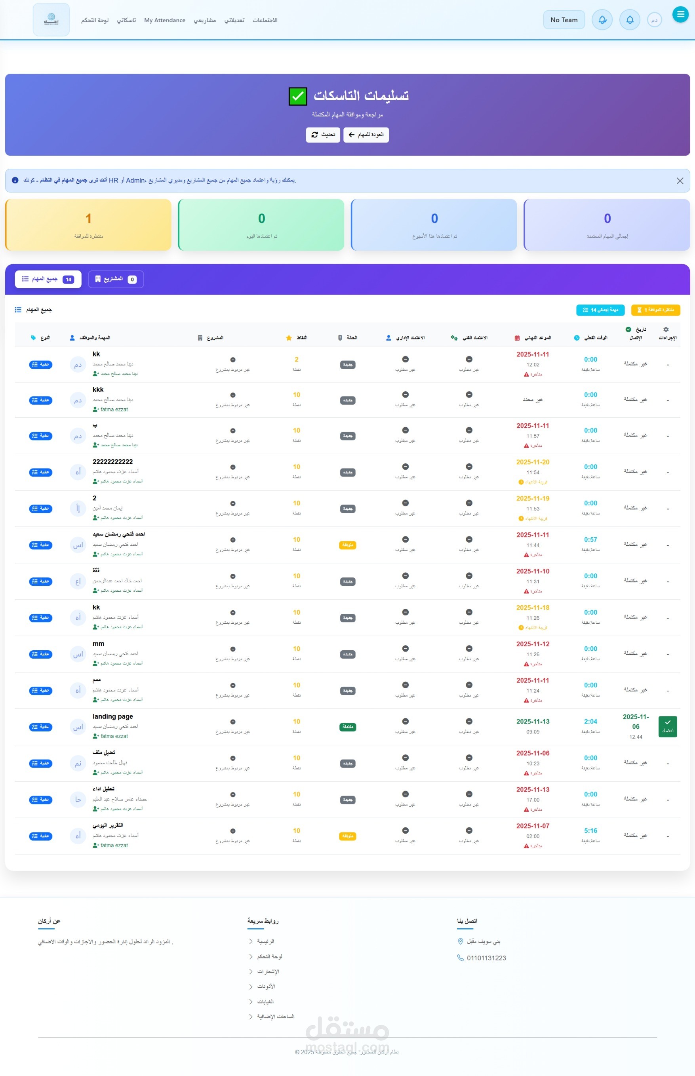
Task: Open the No Team selector
Action: 564,20
